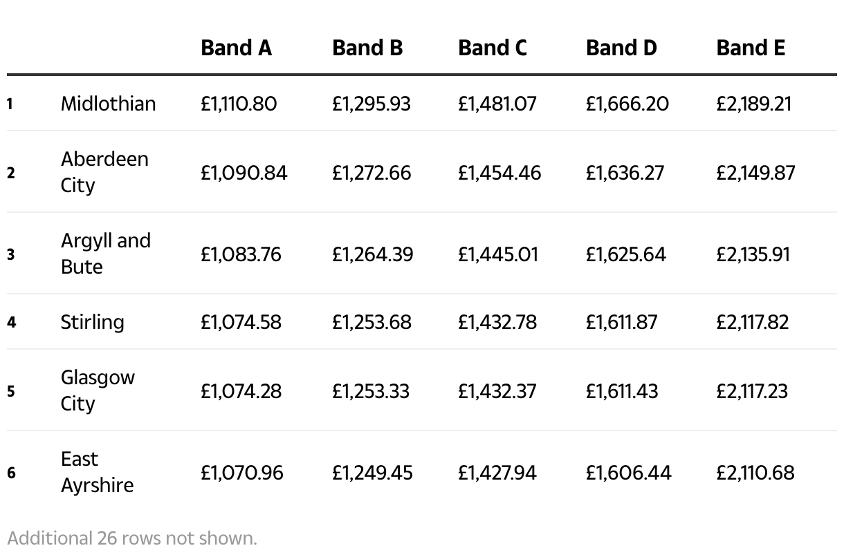
Task: Select the Stirling row name
Action: click(x=92, y=322)
